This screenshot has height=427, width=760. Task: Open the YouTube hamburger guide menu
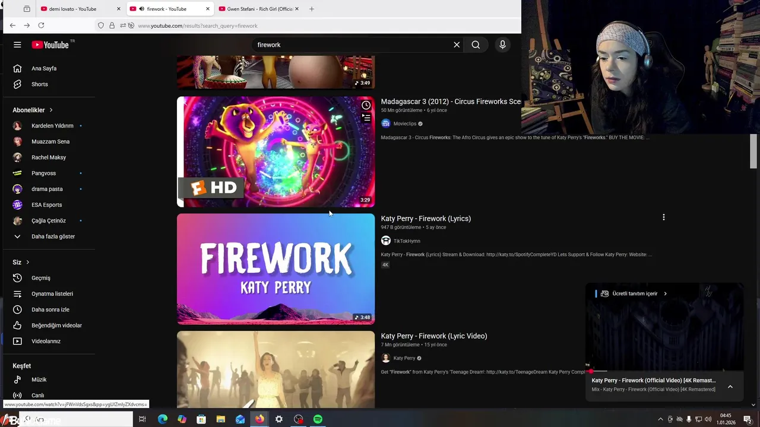coord(17,44)
